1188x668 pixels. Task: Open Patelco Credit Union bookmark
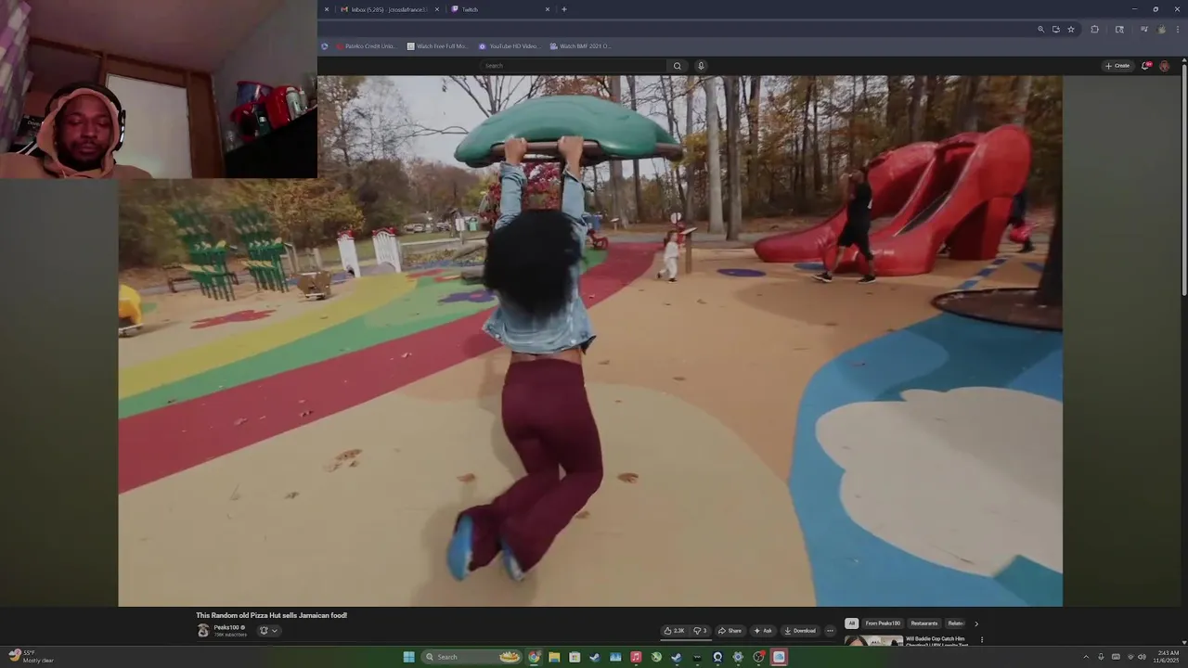point(366,46)
